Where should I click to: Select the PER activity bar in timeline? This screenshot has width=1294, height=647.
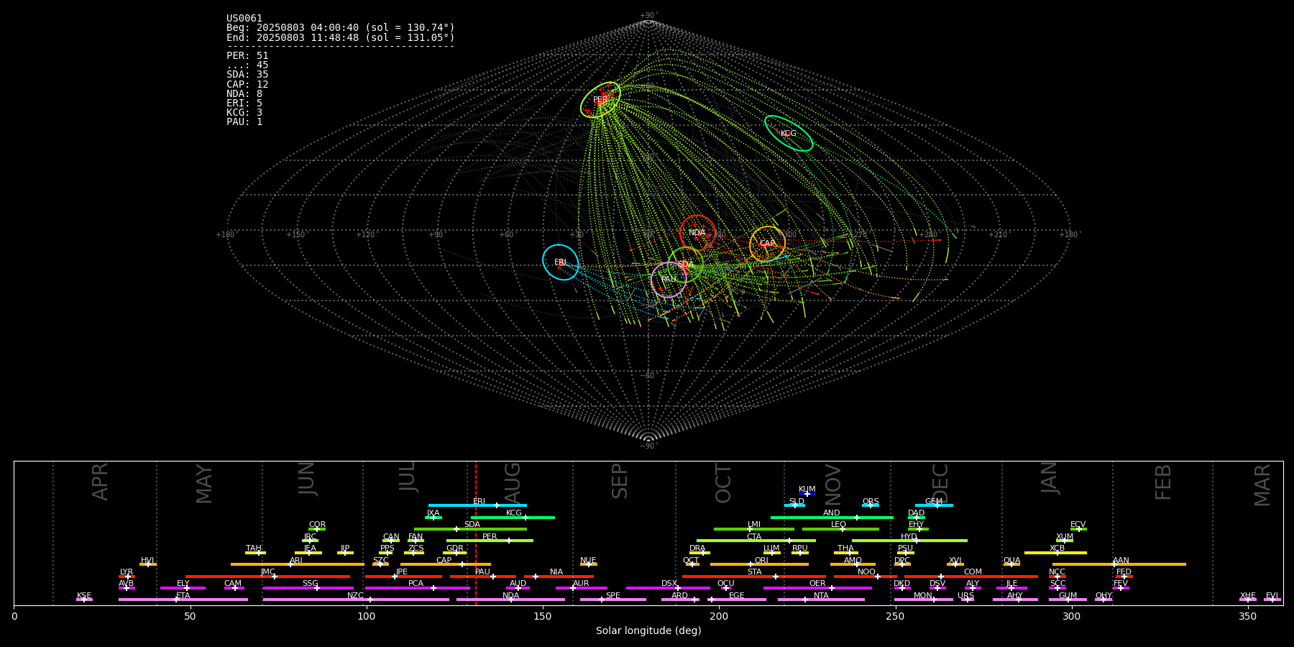pyautogui.click(x=490, y=541)
